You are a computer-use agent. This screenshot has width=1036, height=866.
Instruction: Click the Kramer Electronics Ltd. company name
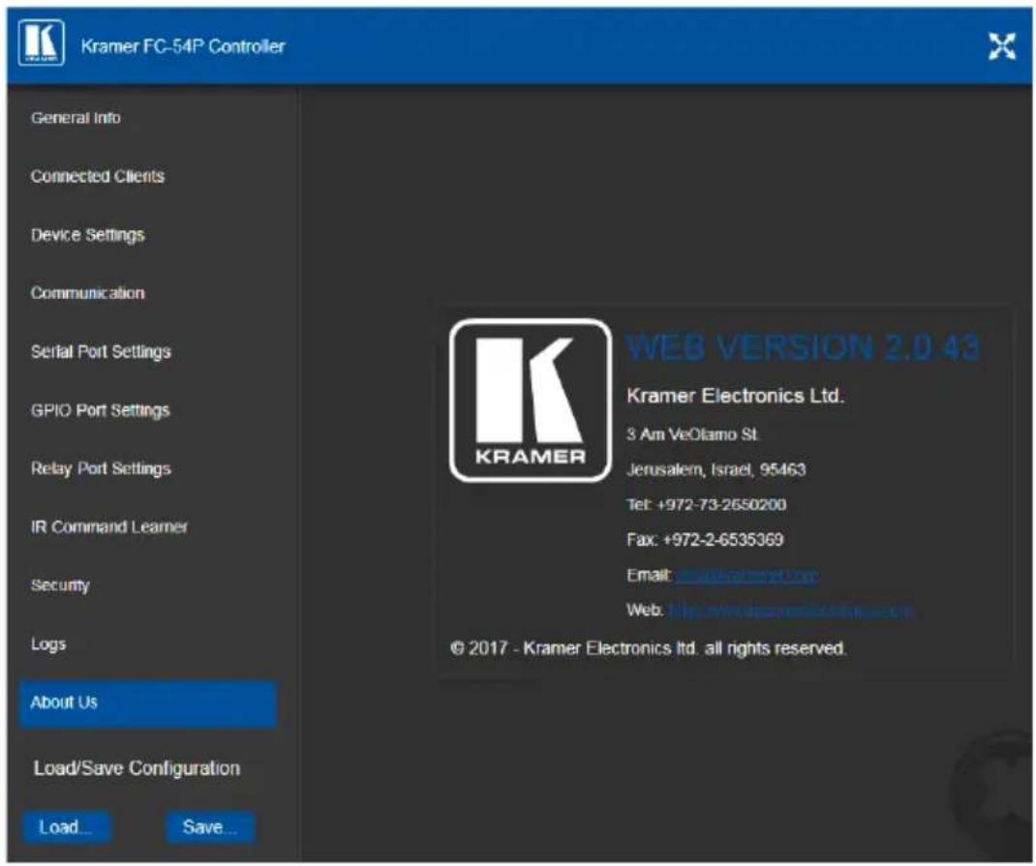(x=736, y=396)
